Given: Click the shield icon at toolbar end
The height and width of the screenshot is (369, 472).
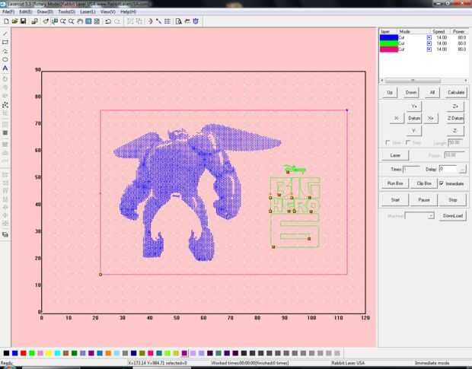Looking at the screenshot, I should (196, 21).
